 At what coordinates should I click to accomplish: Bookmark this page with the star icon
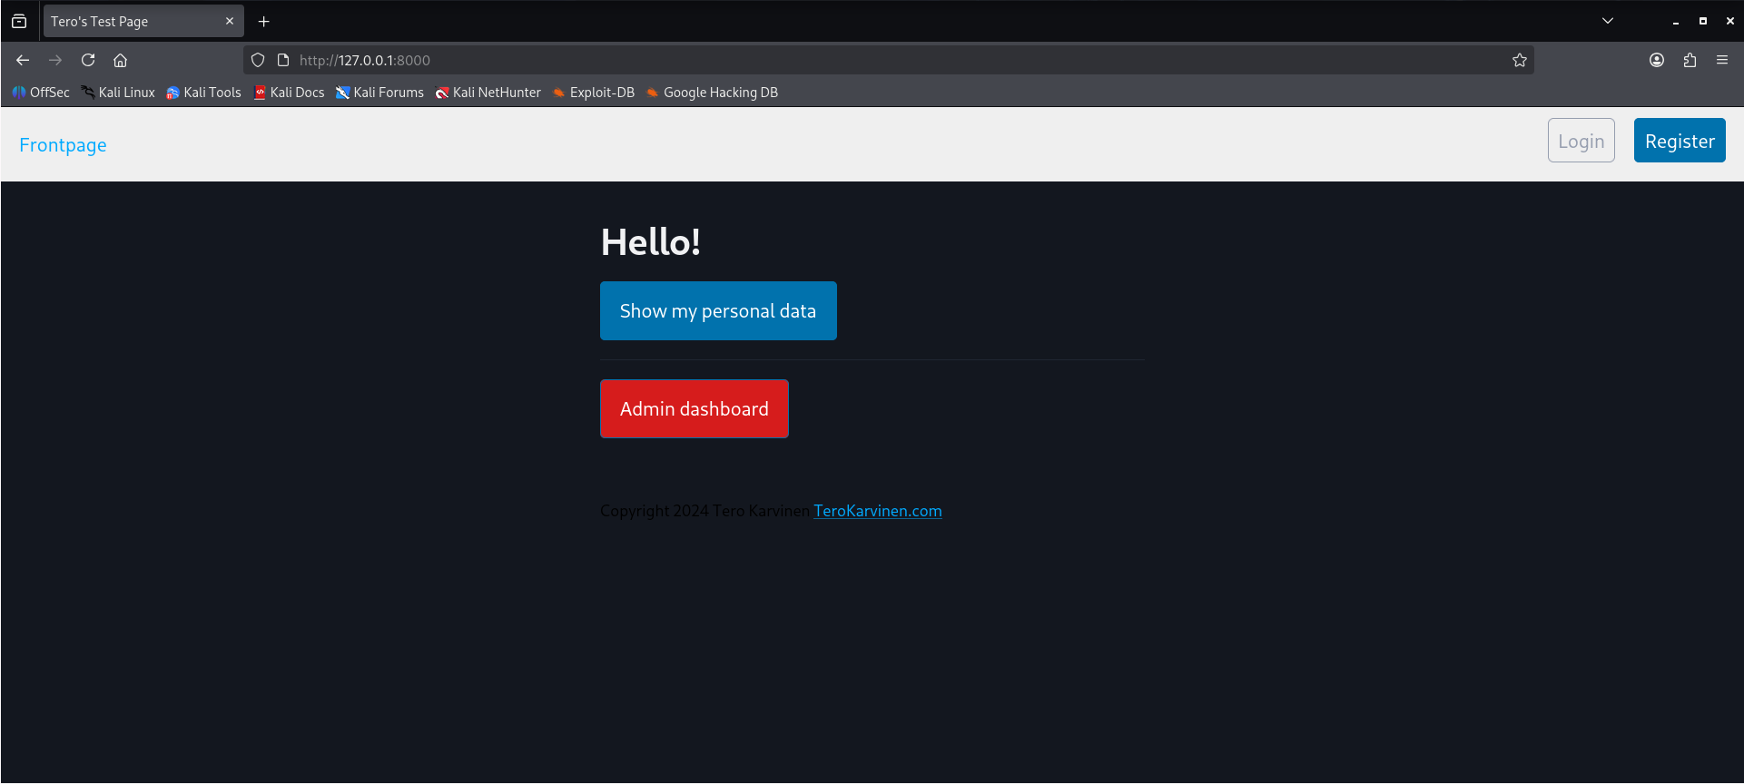(1519, 60)
